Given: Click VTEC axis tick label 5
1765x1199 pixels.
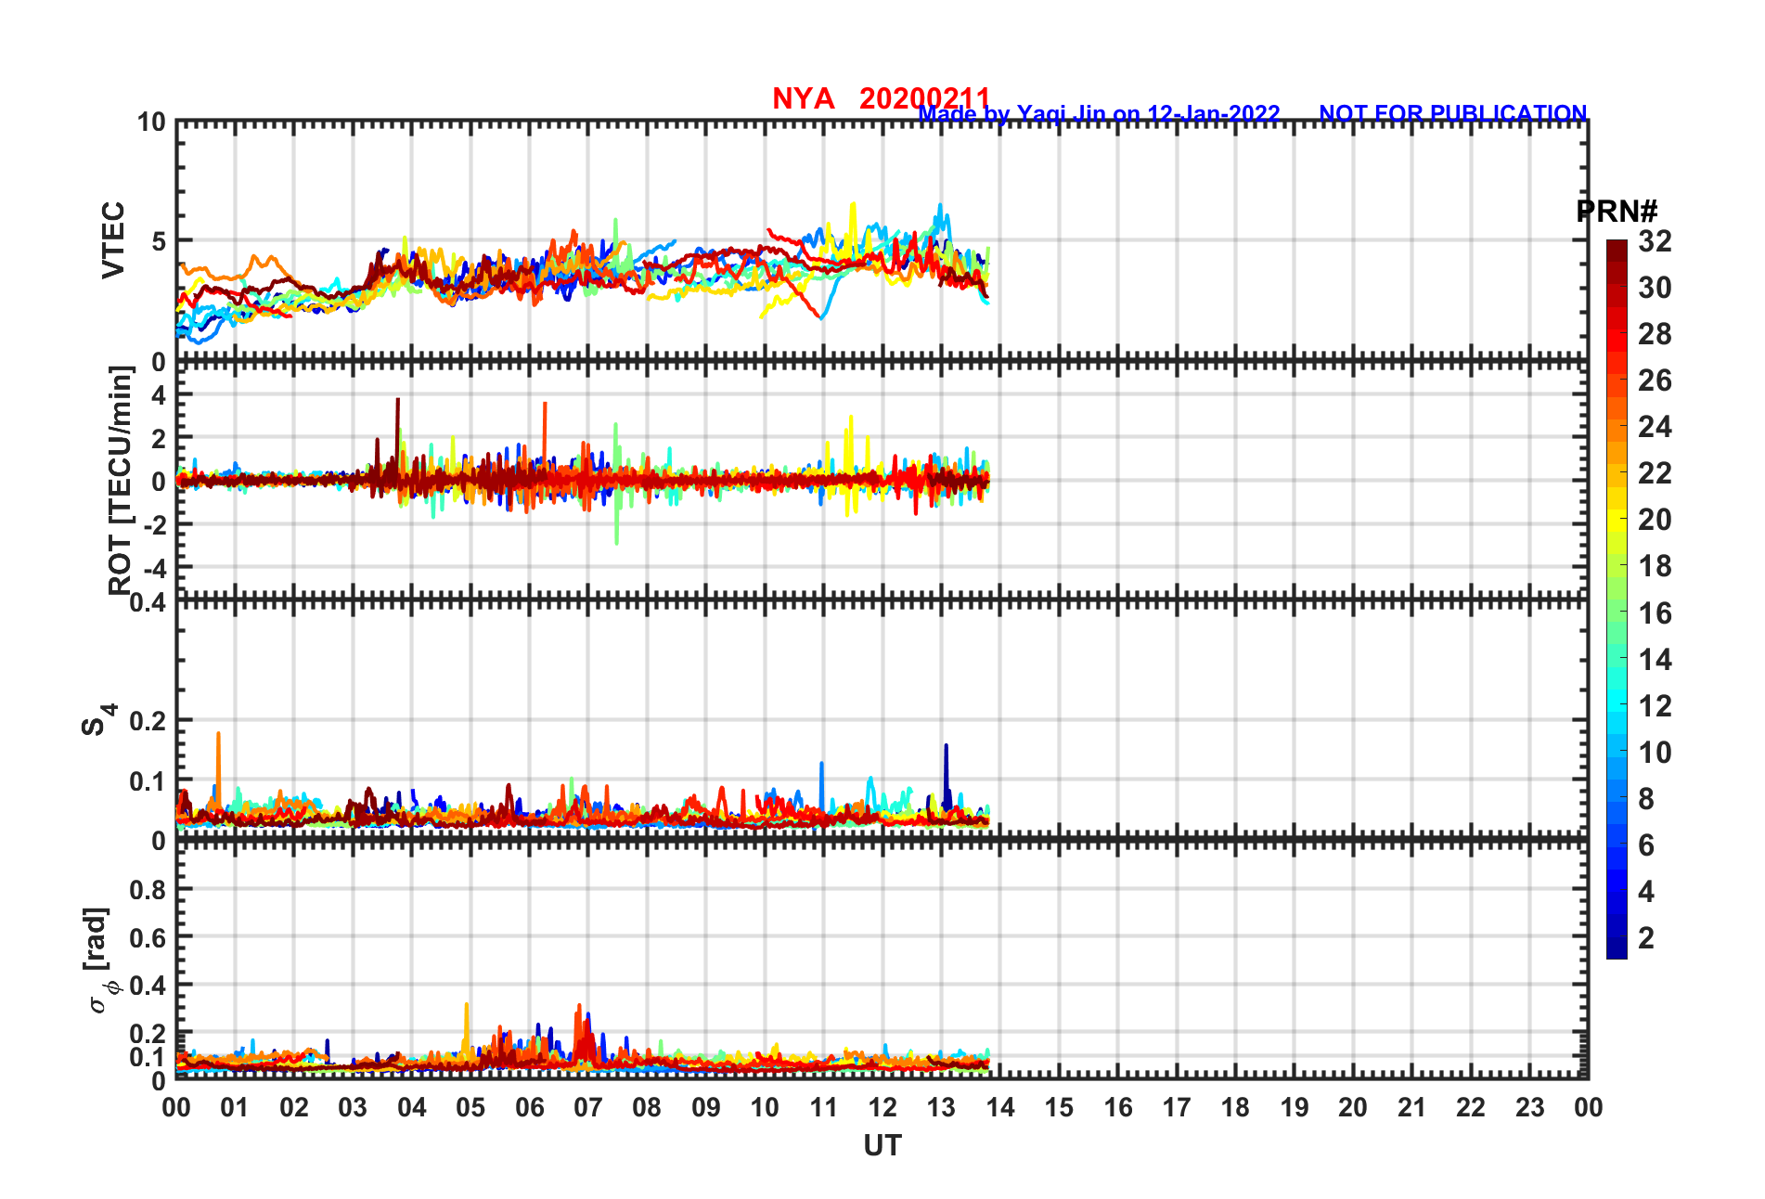Looking at the screenshot, I should (x=158, y=241).
